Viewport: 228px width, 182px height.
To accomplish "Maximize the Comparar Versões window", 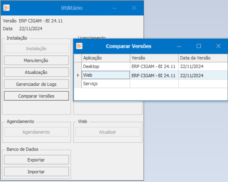I will tap(198, 46).
